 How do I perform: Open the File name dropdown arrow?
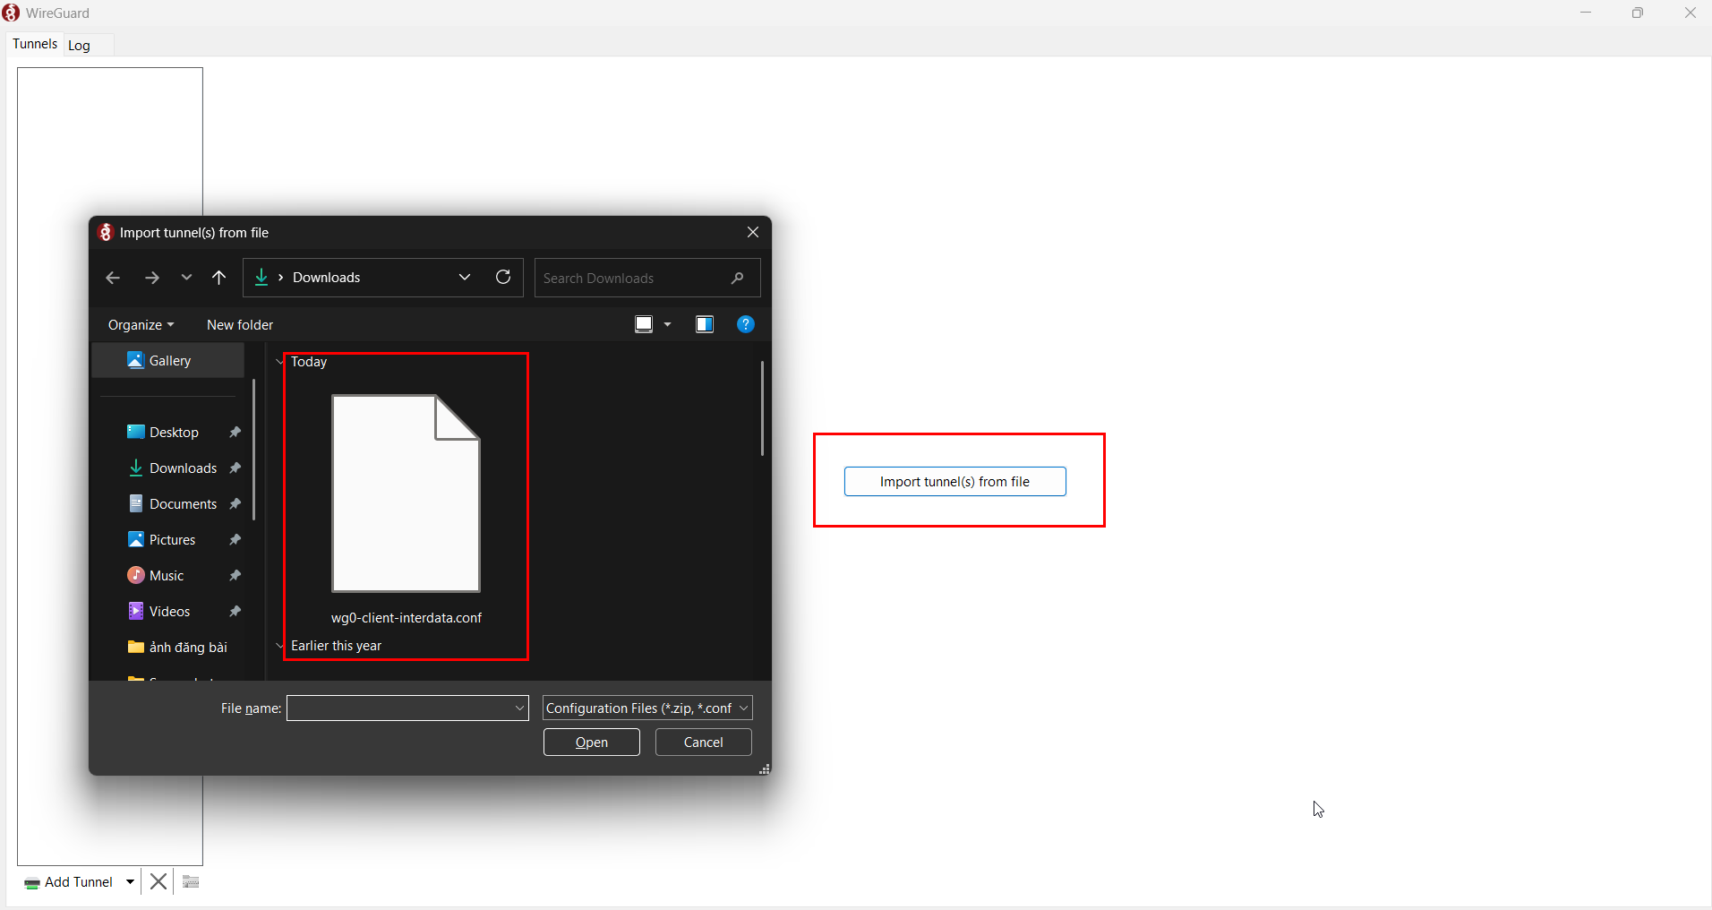(x=520, y=708)
